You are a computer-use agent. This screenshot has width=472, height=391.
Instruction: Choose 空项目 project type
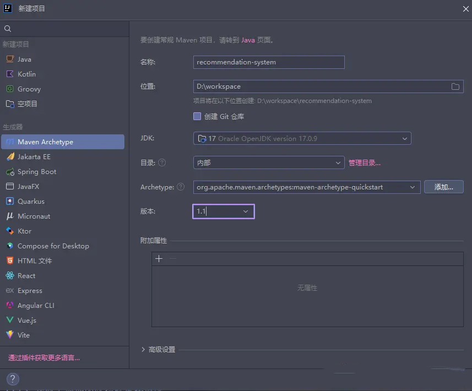click(63, 104)
